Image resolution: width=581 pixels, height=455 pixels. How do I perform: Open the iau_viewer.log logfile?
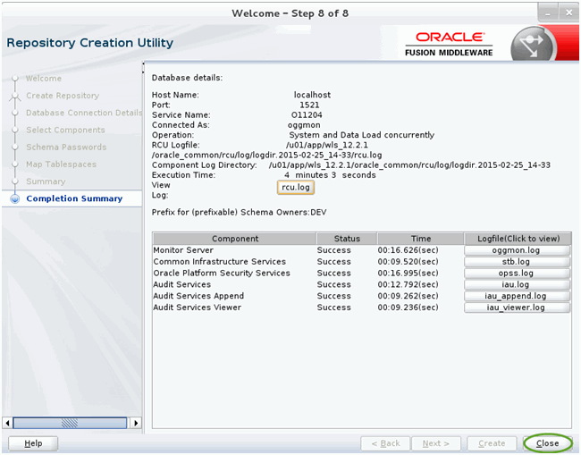tap(517, 308)
